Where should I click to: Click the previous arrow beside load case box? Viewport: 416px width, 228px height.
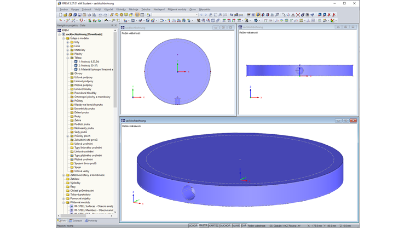click(x=201, y=15)
